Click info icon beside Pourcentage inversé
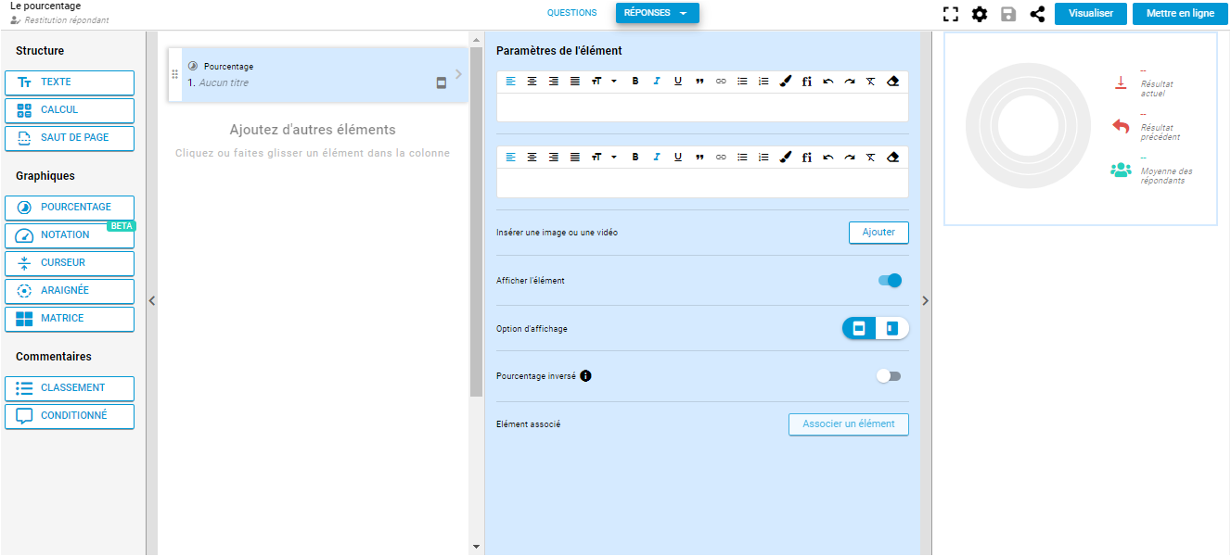This screenshot has height=556, width=1231. tap(585, 376)
